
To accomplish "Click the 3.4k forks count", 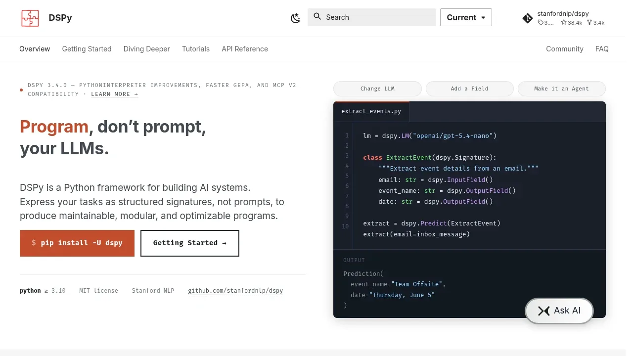I will tap(595, 23).
